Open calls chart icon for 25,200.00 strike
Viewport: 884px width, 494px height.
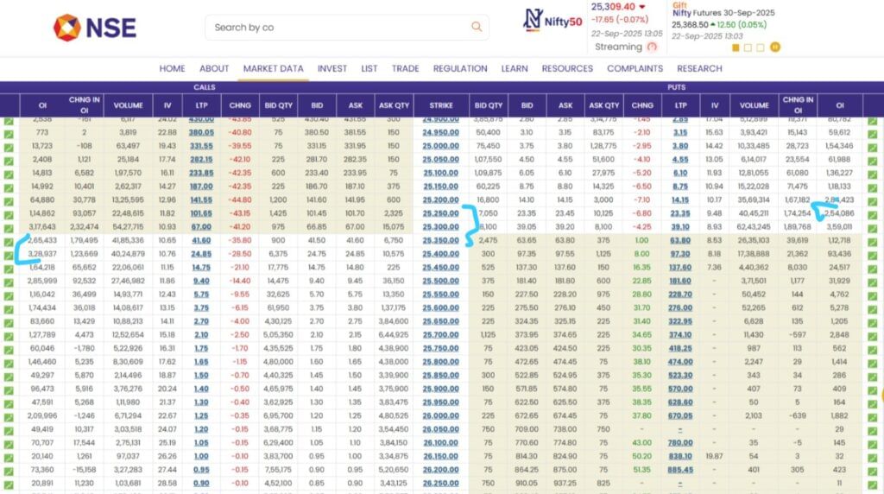point(9,200)
